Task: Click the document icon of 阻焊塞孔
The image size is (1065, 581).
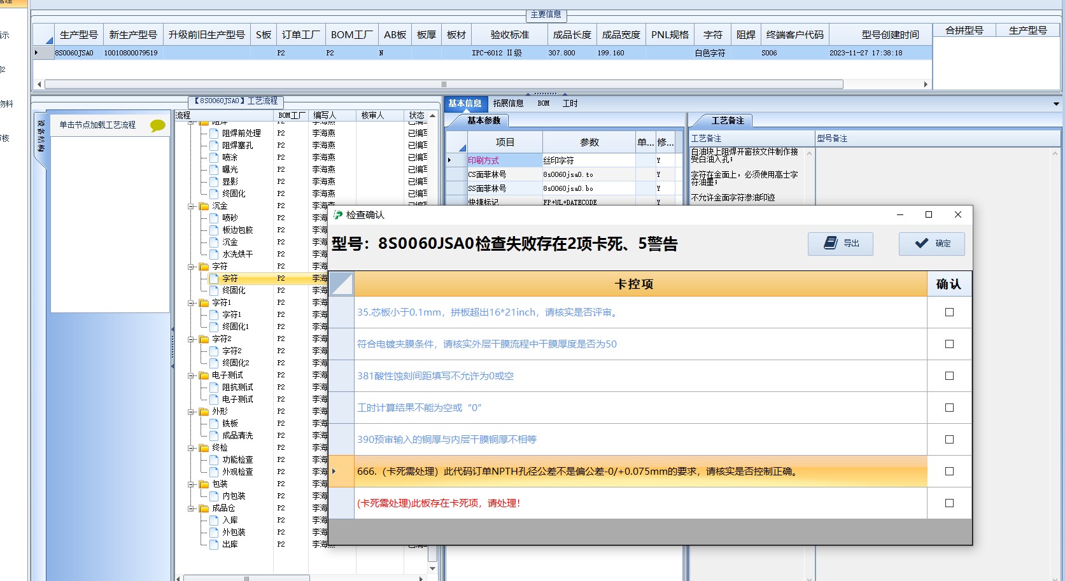Action: (x=214, y=146)
